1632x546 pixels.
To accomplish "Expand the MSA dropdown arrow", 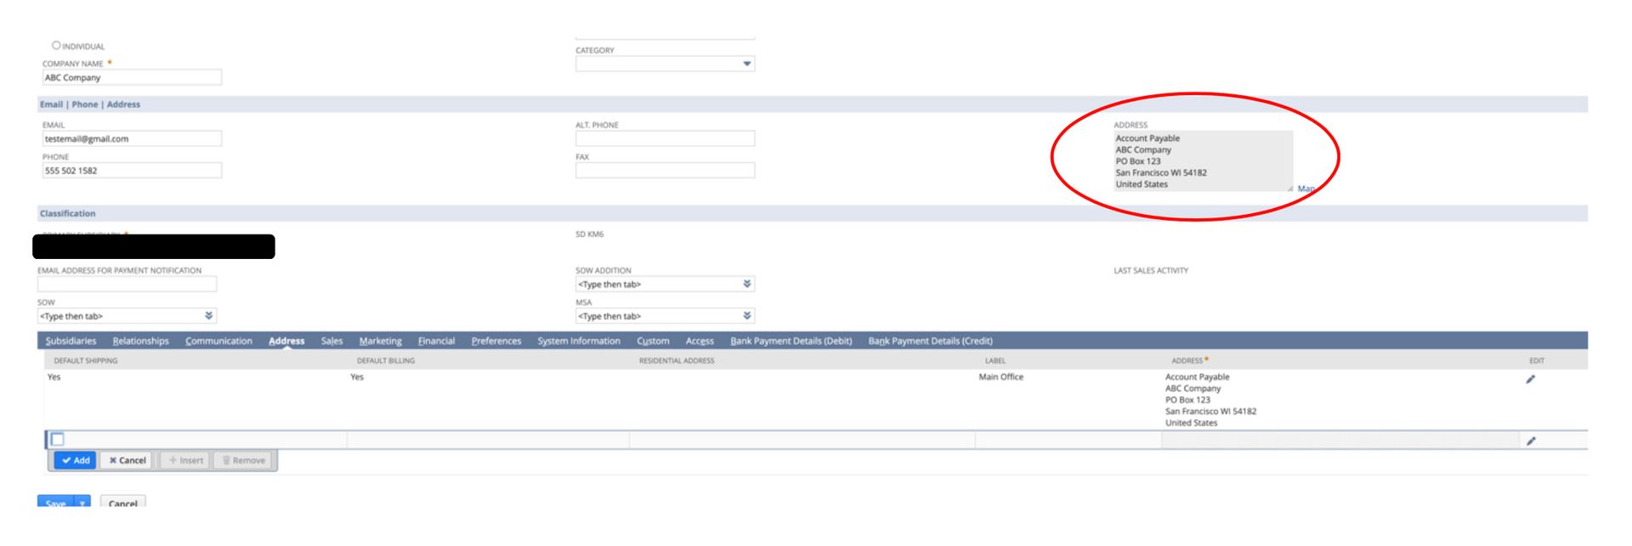I will pos(746,316).
